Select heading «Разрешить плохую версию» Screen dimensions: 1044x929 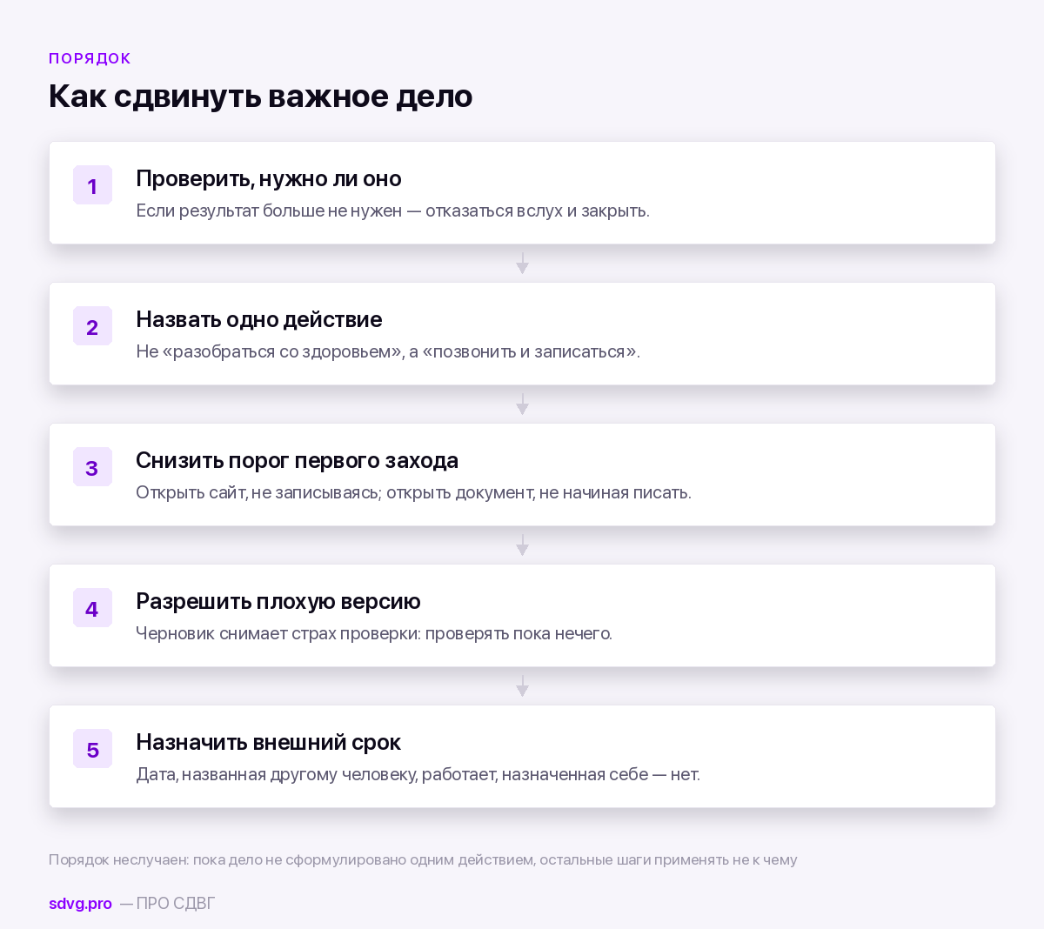point(278,601)
